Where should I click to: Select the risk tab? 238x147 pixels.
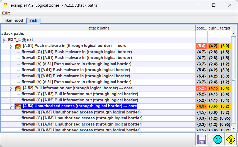tap(34, 20)
